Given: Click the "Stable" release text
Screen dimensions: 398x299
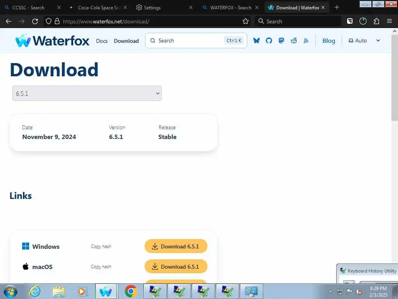Looking at the screenshot, I should (167, 137).
